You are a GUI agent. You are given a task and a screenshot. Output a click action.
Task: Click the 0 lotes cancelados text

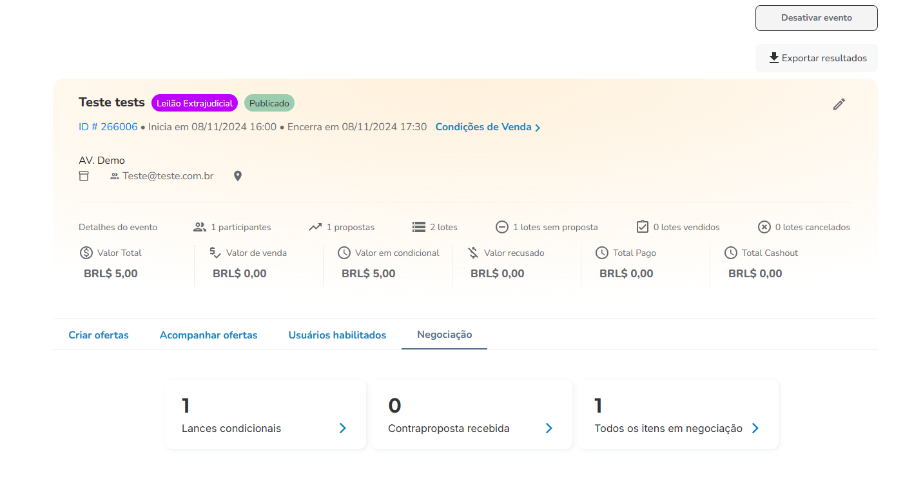(x=813, y=227)
